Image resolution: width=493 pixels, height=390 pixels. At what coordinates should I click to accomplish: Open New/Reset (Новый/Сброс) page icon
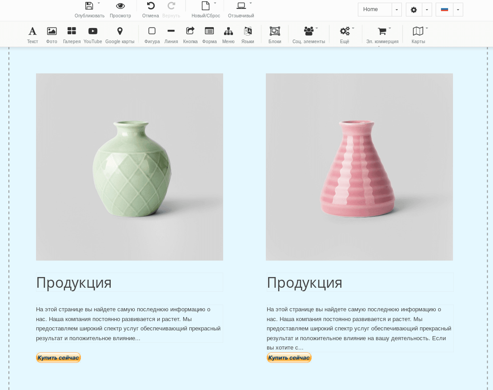coord(206,6)
